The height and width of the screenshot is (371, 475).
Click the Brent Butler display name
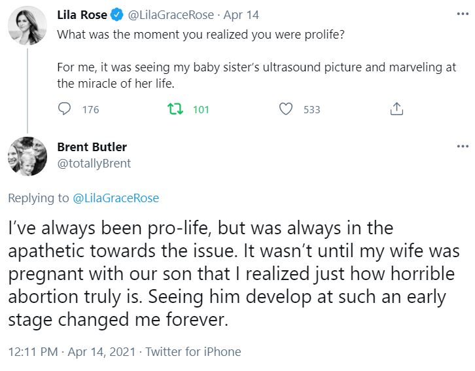[92, 147]
